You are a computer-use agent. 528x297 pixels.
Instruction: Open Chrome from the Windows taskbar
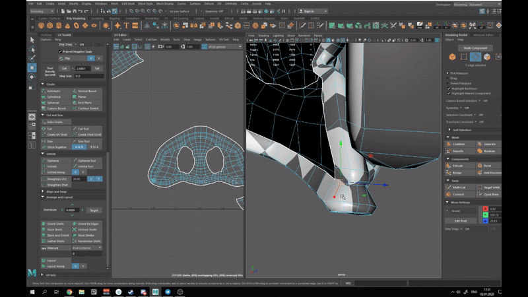pyautogui.click(x=69, y=291)
